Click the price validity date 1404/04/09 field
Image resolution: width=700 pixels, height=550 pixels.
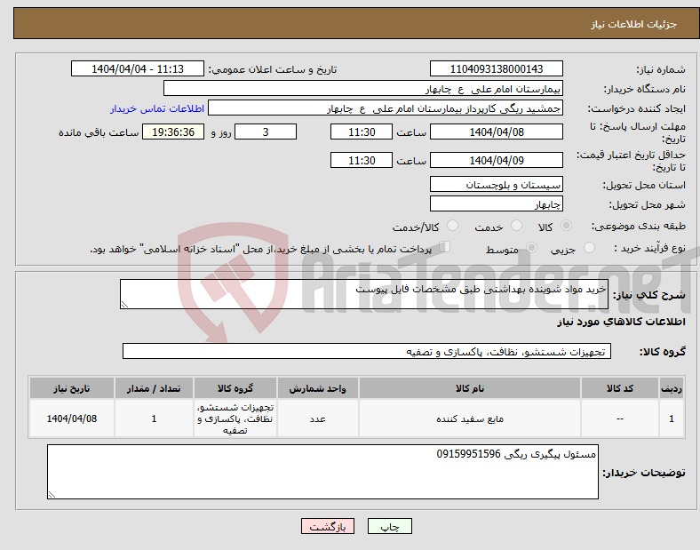click(497, 160)
